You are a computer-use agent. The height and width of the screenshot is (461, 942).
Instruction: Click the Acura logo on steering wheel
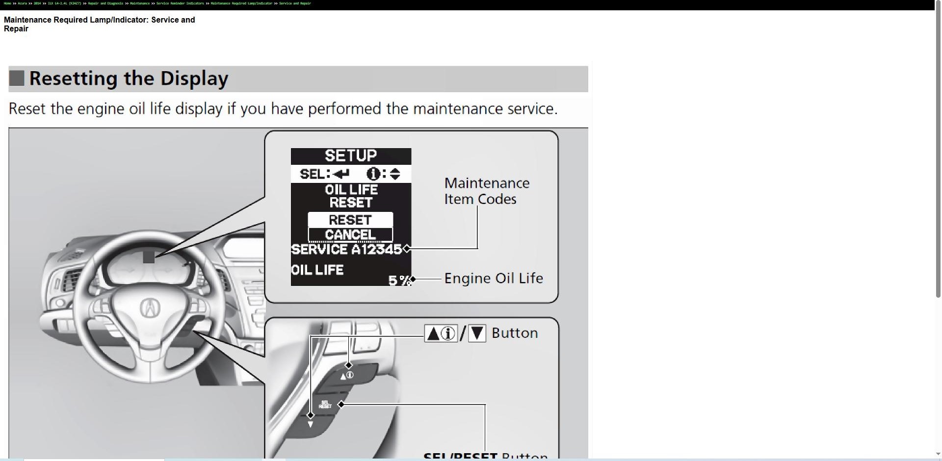coord(150,307)
